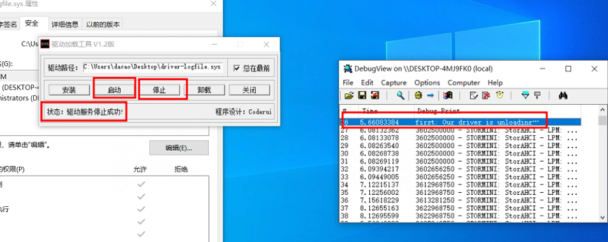This screenshot has width=608, height=242.
Task: Click the magnifying glass Capture icon
Action: click(401, 95)
